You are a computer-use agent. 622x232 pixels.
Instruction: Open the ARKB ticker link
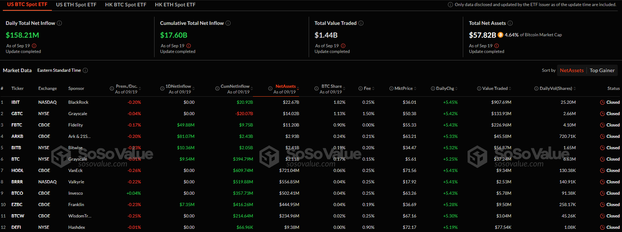(x=17, y=136)
